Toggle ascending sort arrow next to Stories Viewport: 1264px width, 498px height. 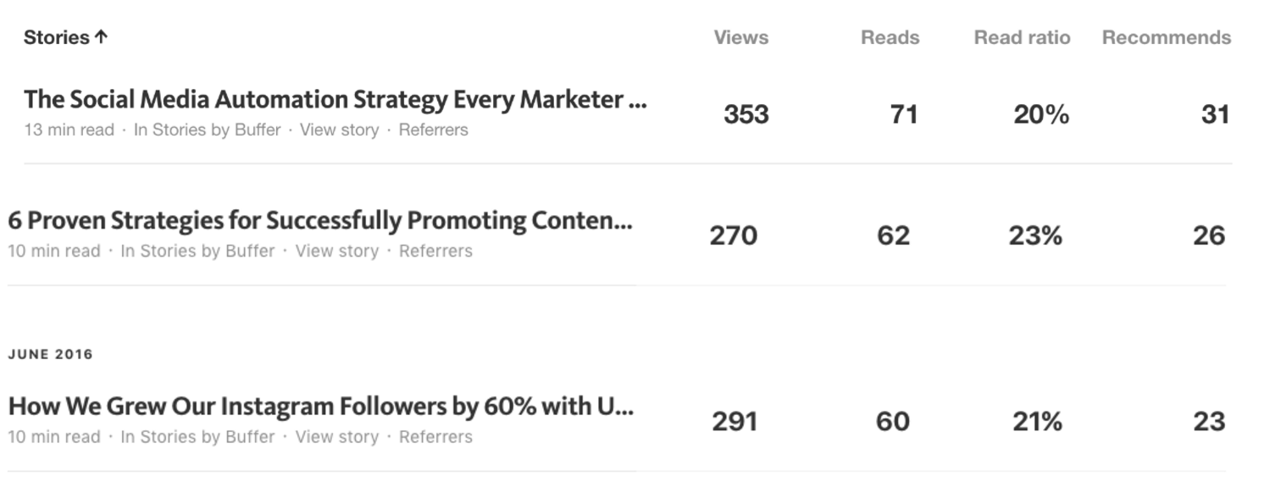pyautogui.click(x=102, y=36)
